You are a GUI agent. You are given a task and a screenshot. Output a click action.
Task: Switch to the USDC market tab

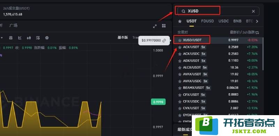click(x=224, y=21)
